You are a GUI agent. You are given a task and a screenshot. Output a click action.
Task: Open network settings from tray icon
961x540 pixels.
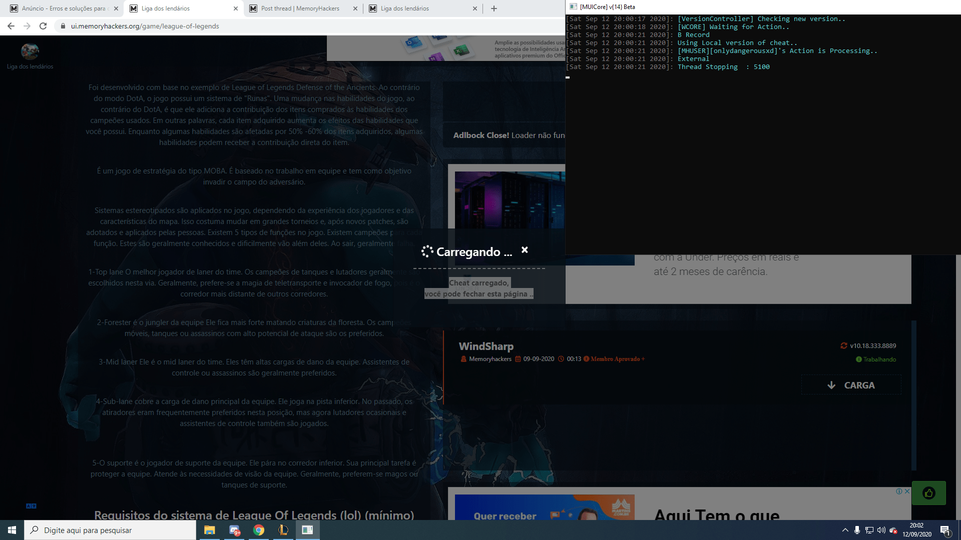pos(869,530)
